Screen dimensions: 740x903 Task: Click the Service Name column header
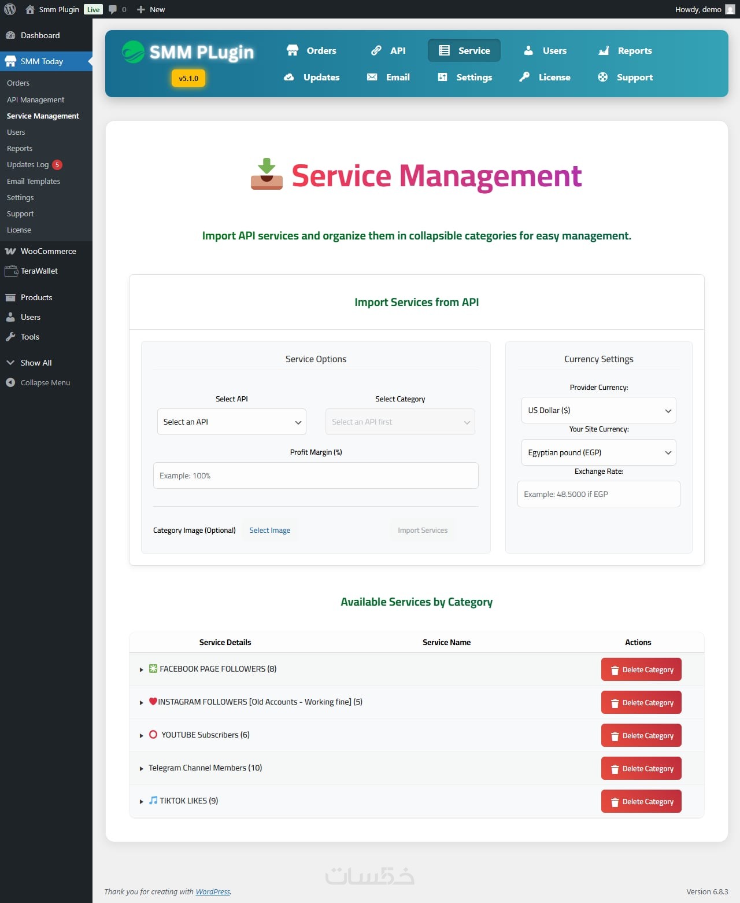point(446,642)
